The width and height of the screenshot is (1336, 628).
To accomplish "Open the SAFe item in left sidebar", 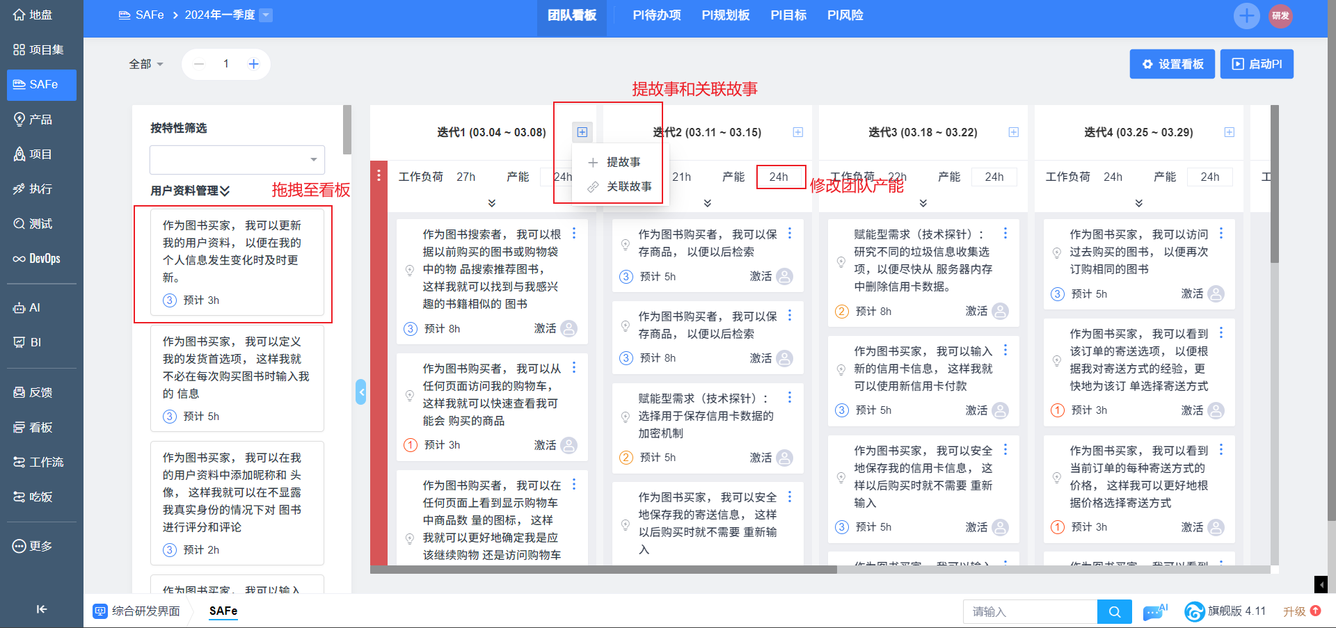I will 41,85.
